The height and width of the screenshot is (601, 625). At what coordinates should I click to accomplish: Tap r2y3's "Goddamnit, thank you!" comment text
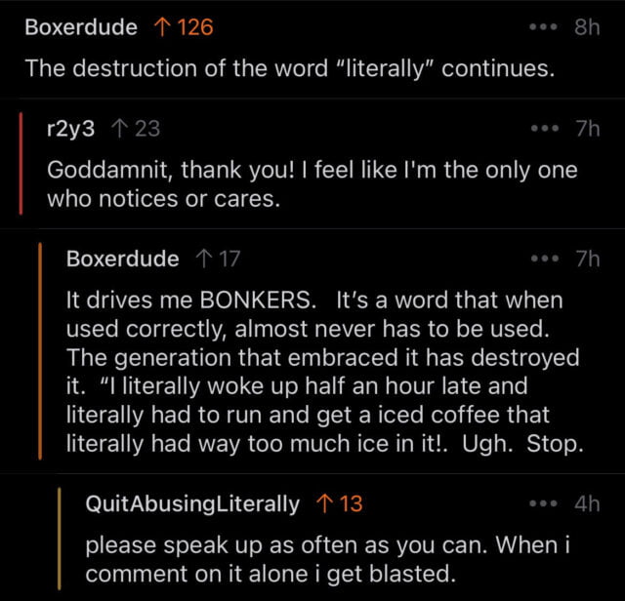(x=312, y=183)
